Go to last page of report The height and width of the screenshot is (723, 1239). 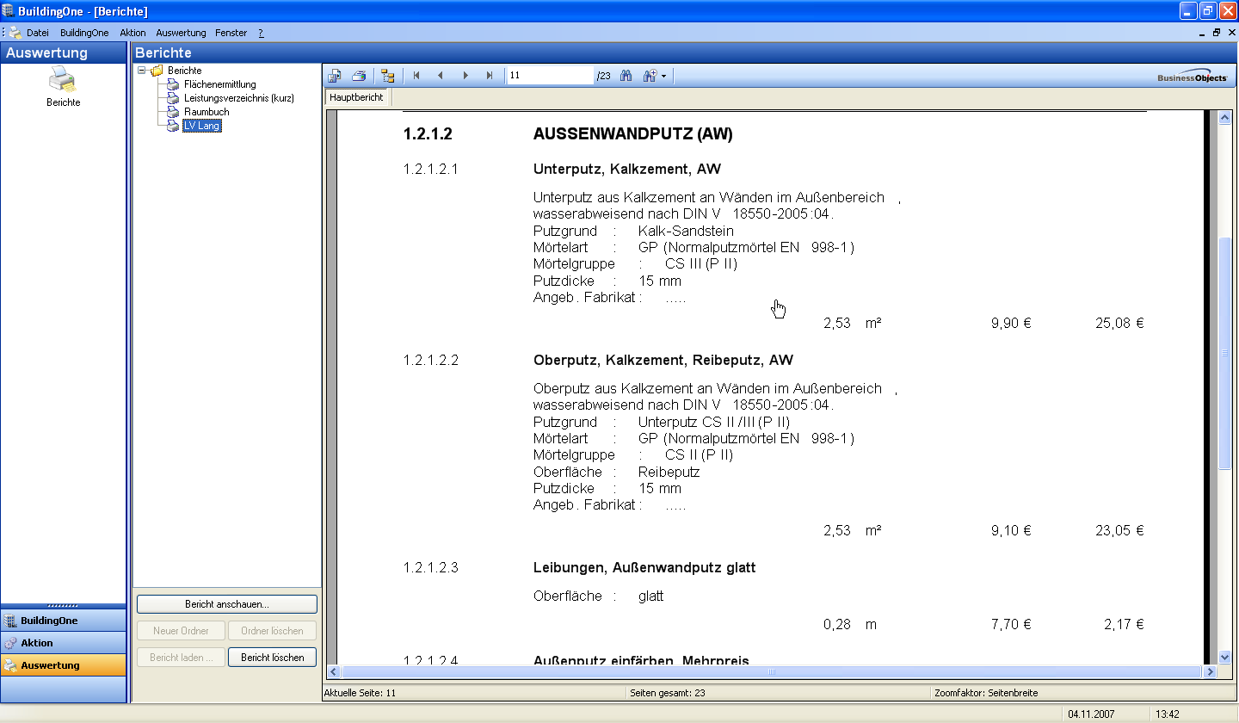[x=490, y=76]
